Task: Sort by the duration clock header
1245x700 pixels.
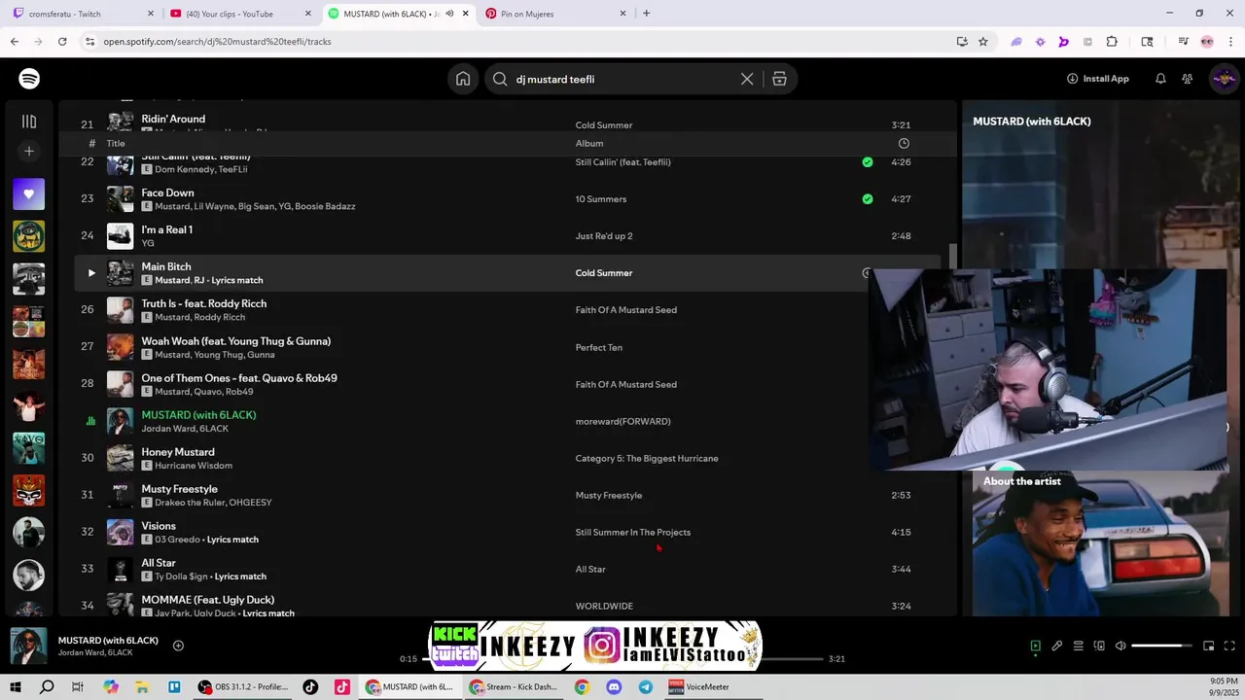Action: [x=904, y=143]
